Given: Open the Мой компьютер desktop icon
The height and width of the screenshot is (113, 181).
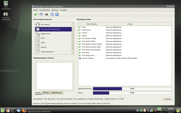Looking at the screenshot, I should click(6, 5).
